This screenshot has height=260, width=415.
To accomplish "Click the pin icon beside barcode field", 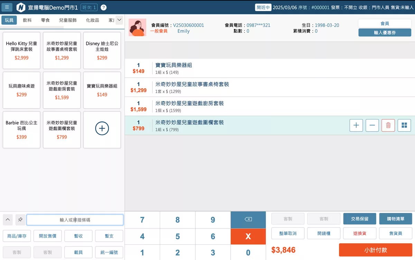I will tap(20, 219).
